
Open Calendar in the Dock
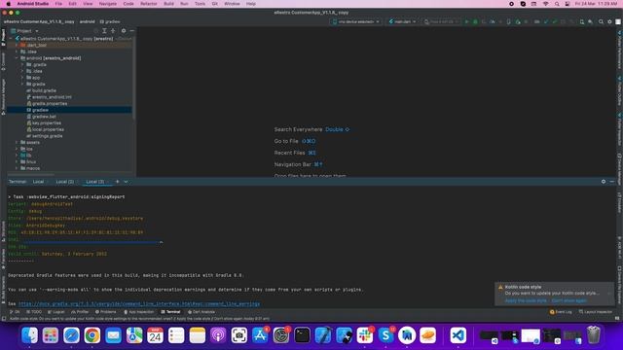155,335
